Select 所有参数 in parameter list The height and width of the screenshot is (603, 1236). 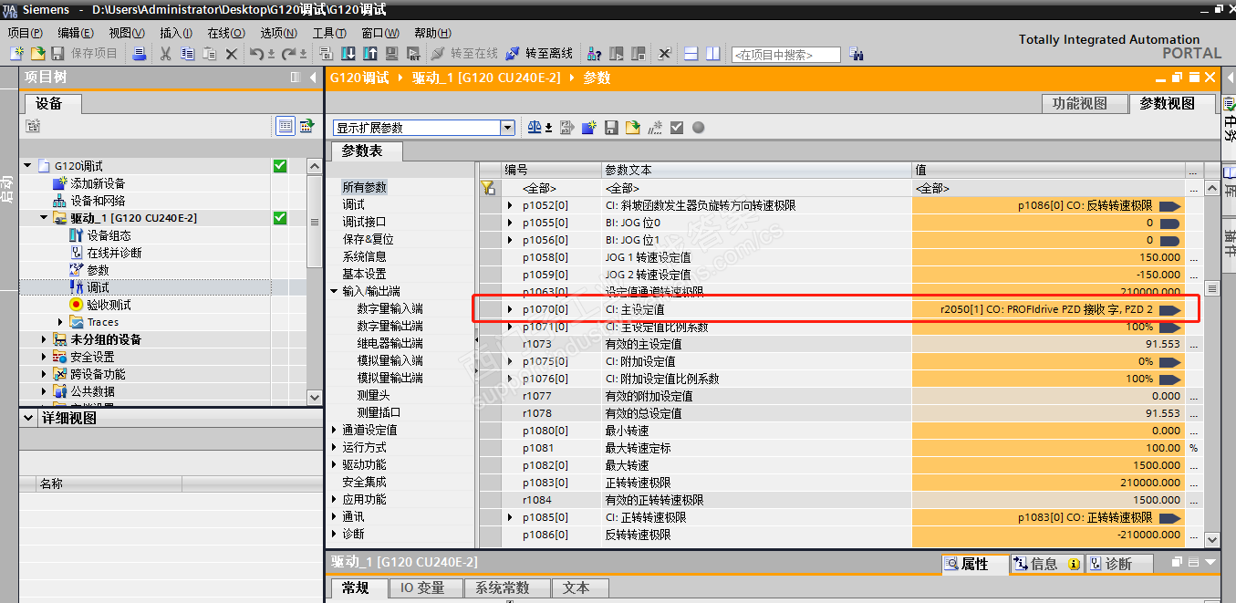pos(365,187)
